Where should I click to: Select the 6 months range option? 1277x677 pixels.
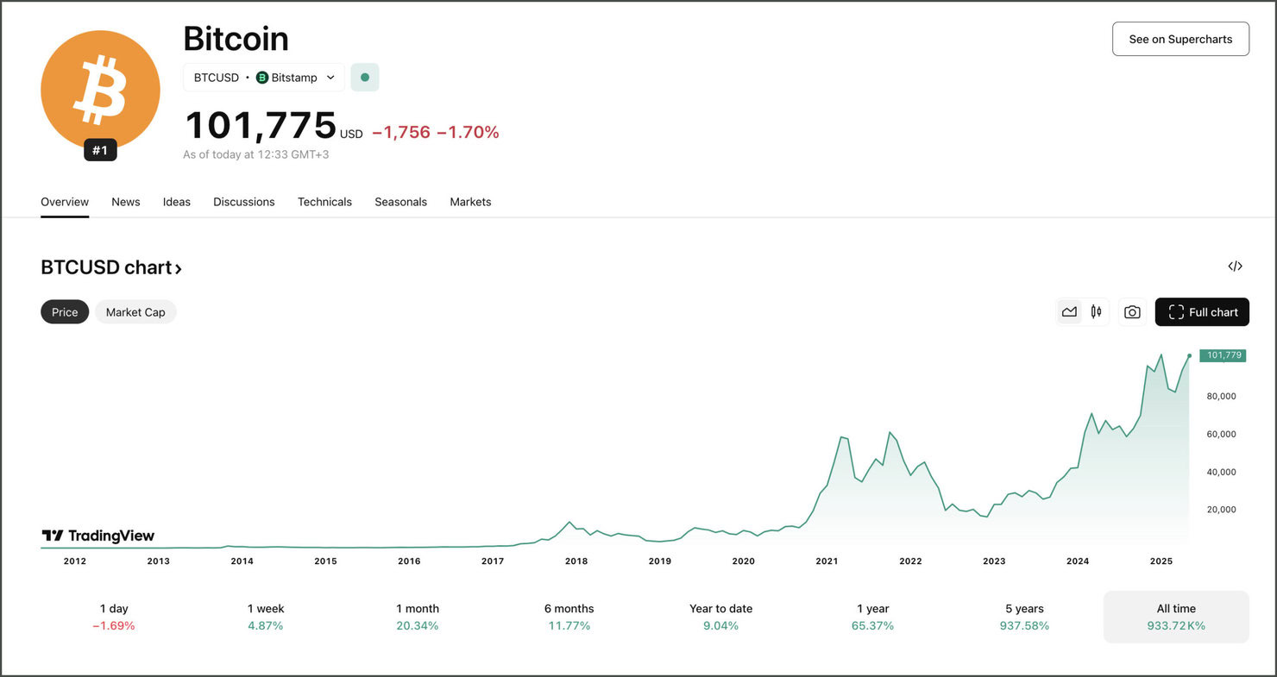[x=569, y=617]
